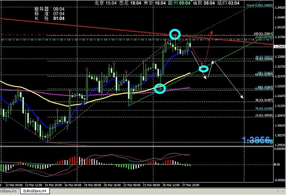
Task: Click the 1.33780 price scale value
Action: click(280, 37)
